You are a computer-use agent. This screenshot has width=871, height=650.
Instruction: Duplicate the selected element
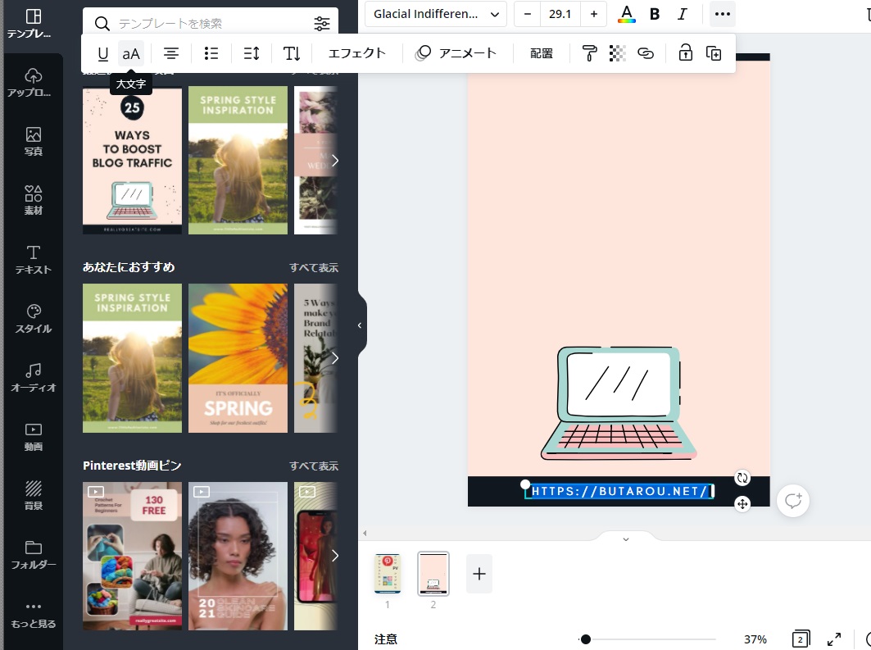[714, 53]
